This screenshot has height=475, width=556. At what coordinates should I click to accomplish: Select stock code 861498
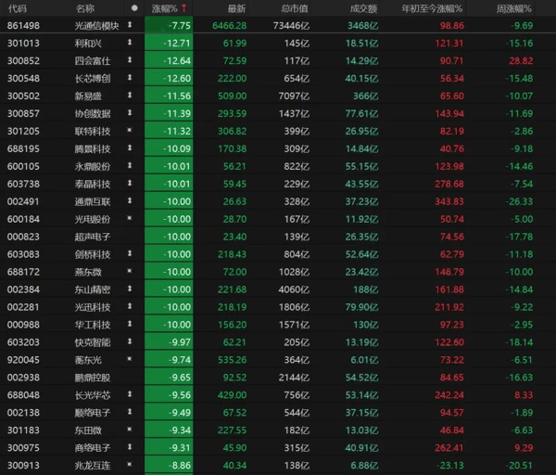coord(23,26)
